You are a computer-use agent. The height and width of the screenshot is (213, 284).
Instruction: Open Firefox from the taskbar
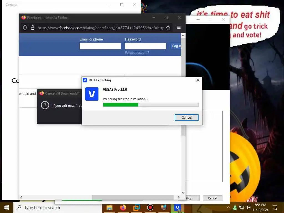[x=123, y=207]
